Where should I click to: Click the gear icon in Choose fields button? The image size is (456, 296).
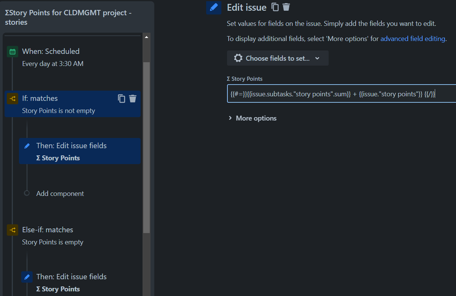point(238,58)
